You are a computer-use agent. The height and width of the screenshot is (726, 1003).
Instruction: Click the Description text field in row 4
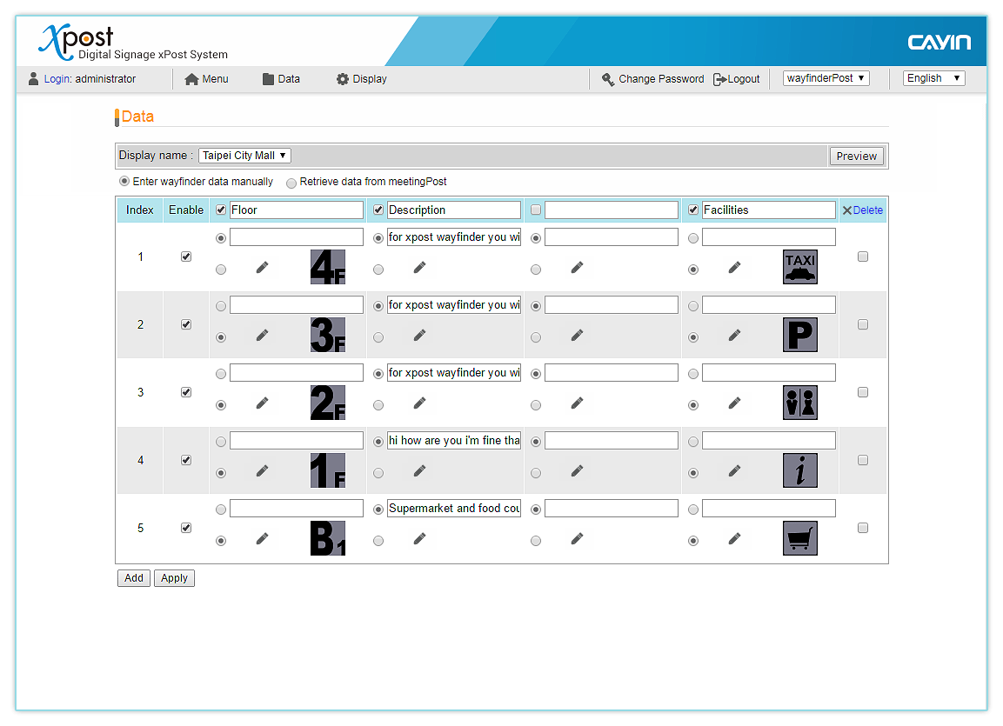(454, 440)
